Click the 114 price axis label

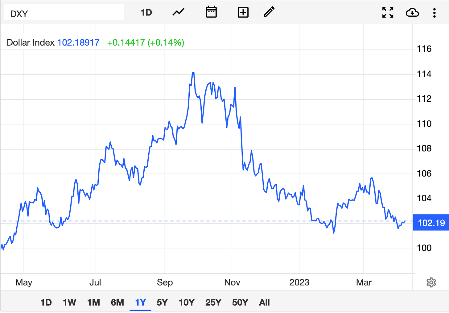pos(424,74)
